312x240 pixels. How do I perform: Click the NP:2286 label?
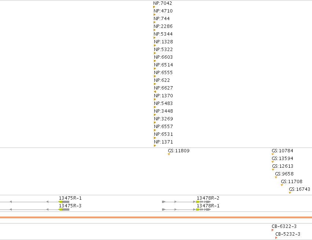tap(163, 26)
